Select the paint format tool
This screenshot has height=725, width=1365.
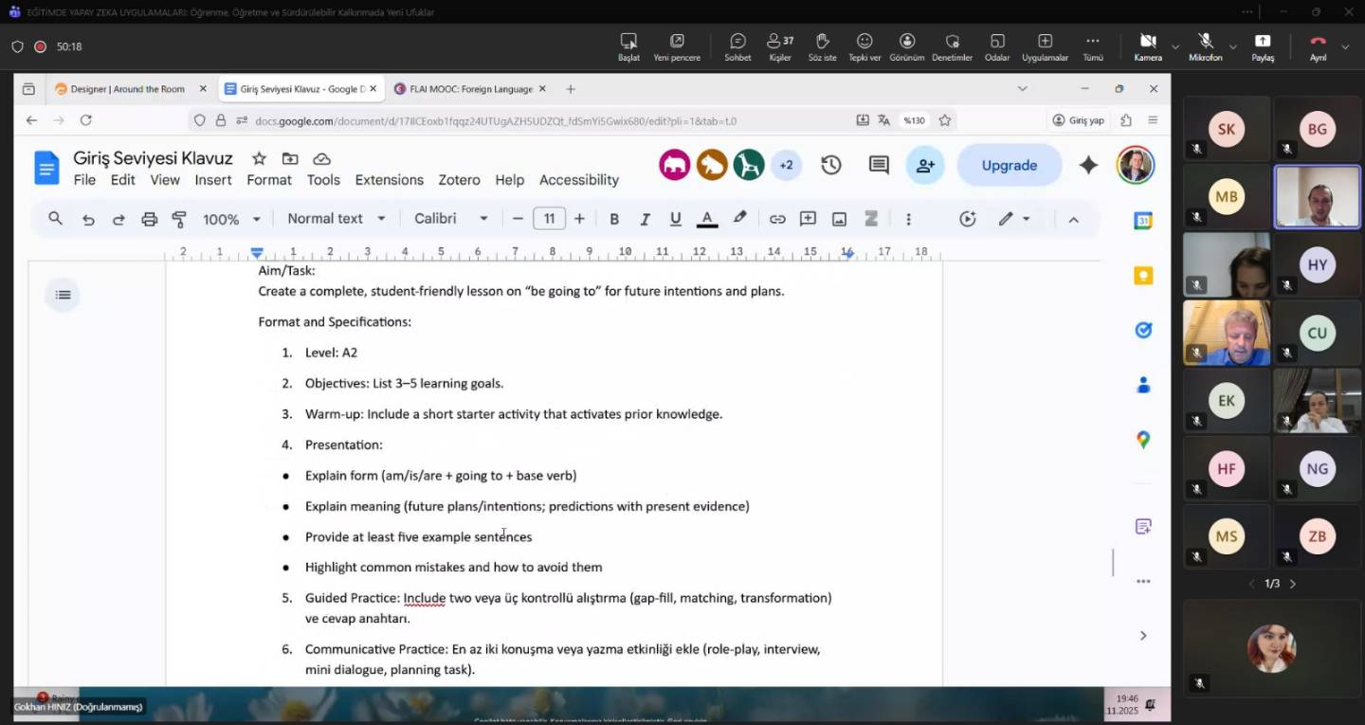point(179,219)
